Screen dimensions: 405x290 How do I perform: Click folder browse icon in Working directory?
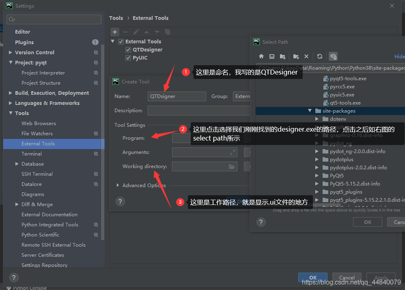click(x=232, y=166)
